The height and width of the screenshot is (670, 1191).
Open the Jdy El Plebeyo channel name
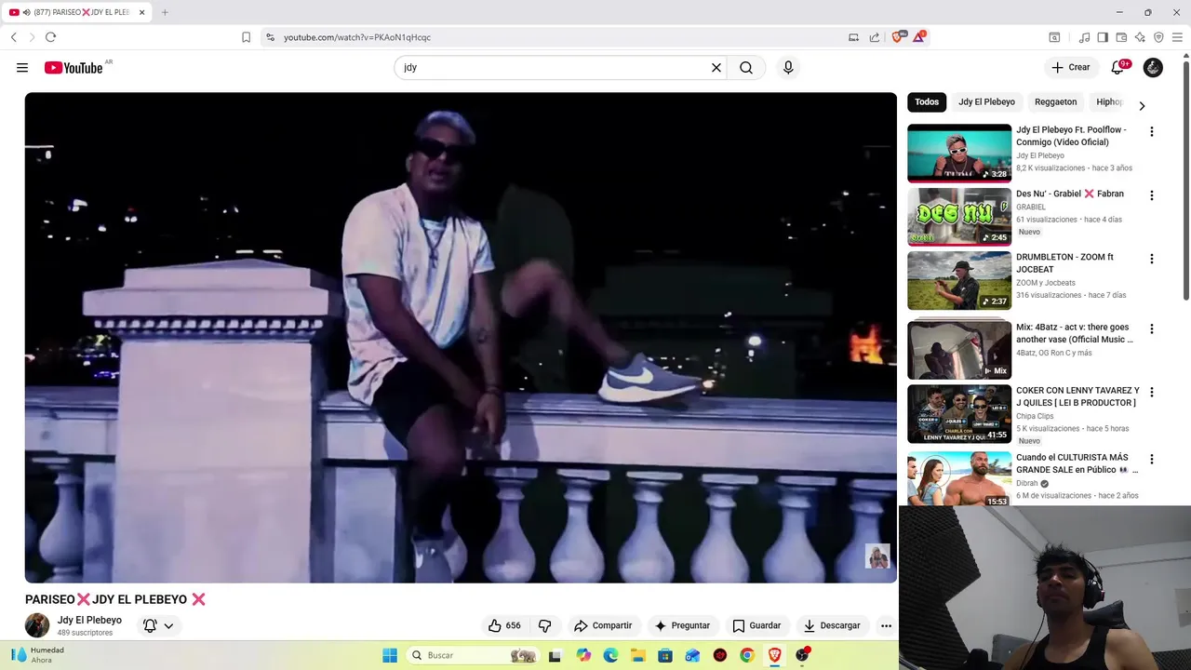[x=89, y=620]
